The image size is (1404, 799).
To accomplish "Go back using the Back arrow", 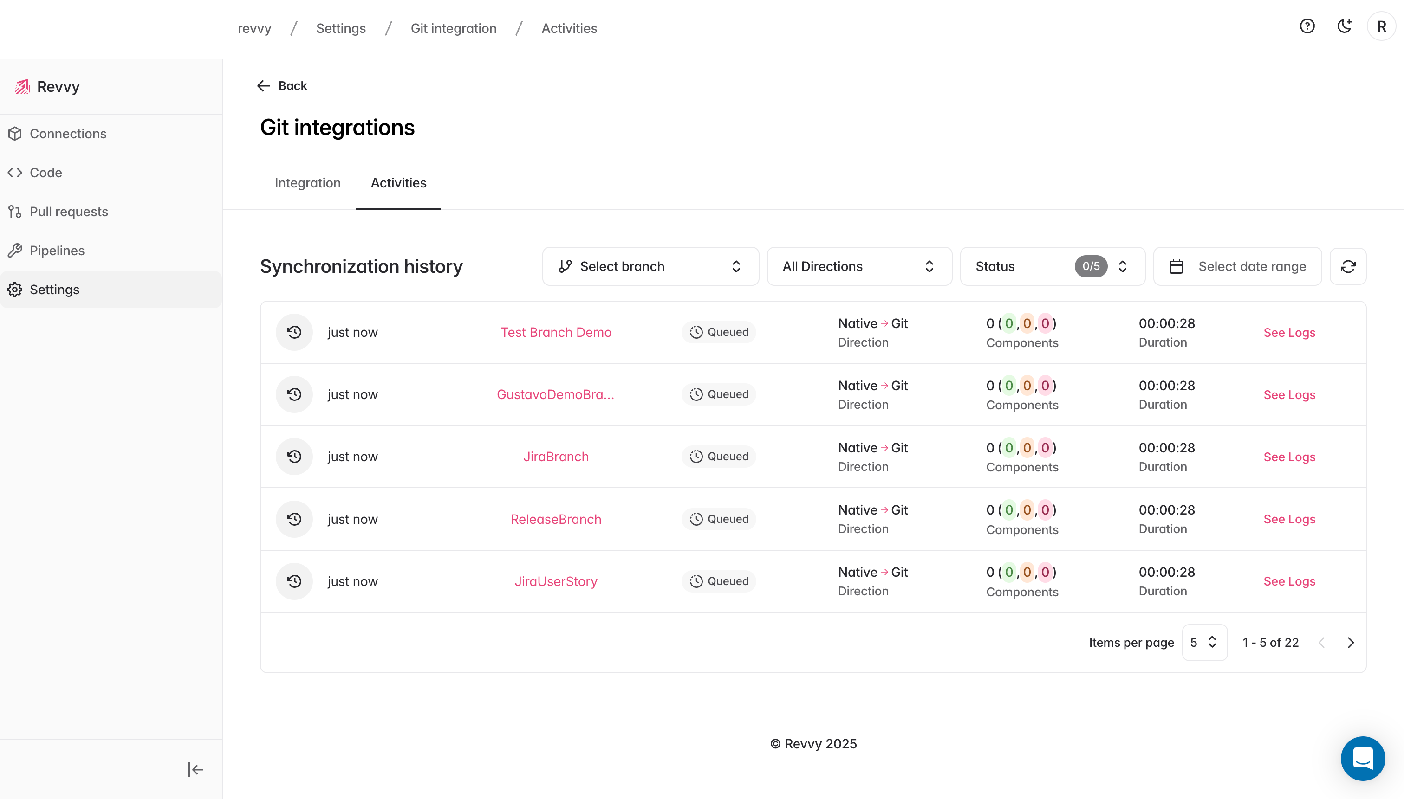I will tap(282, 85).
